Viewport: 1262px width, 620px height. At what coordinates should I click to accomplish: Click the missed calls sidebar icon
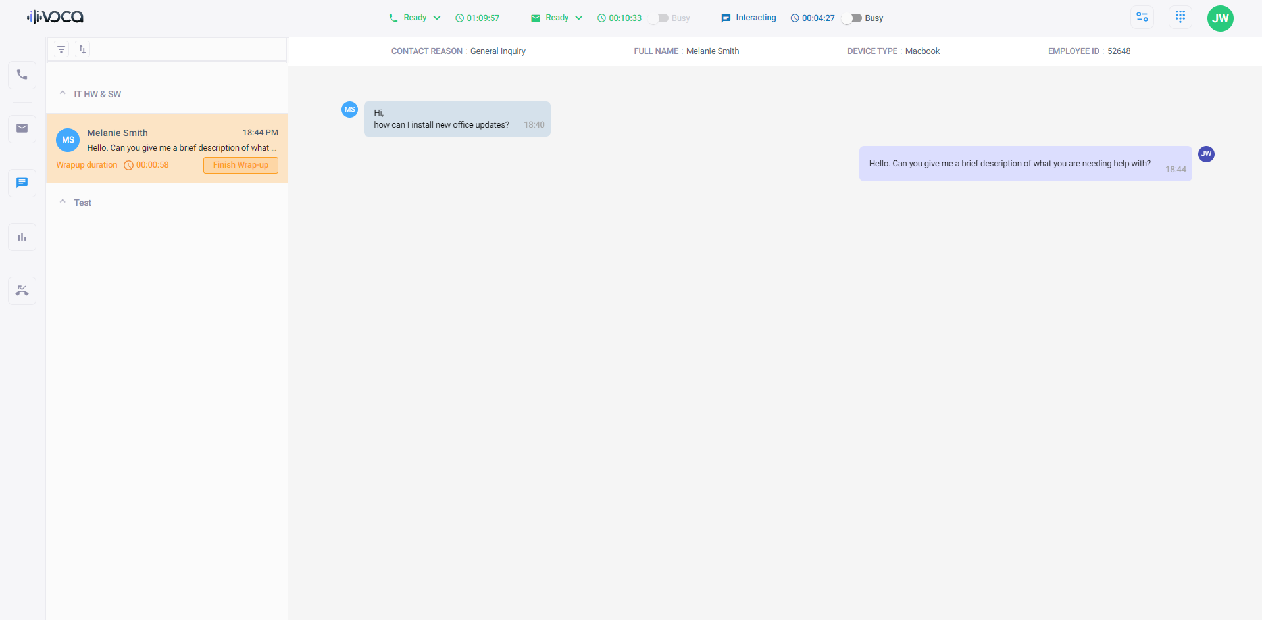[22, 291]
